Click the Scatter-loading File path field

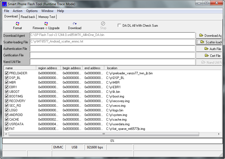112,42
